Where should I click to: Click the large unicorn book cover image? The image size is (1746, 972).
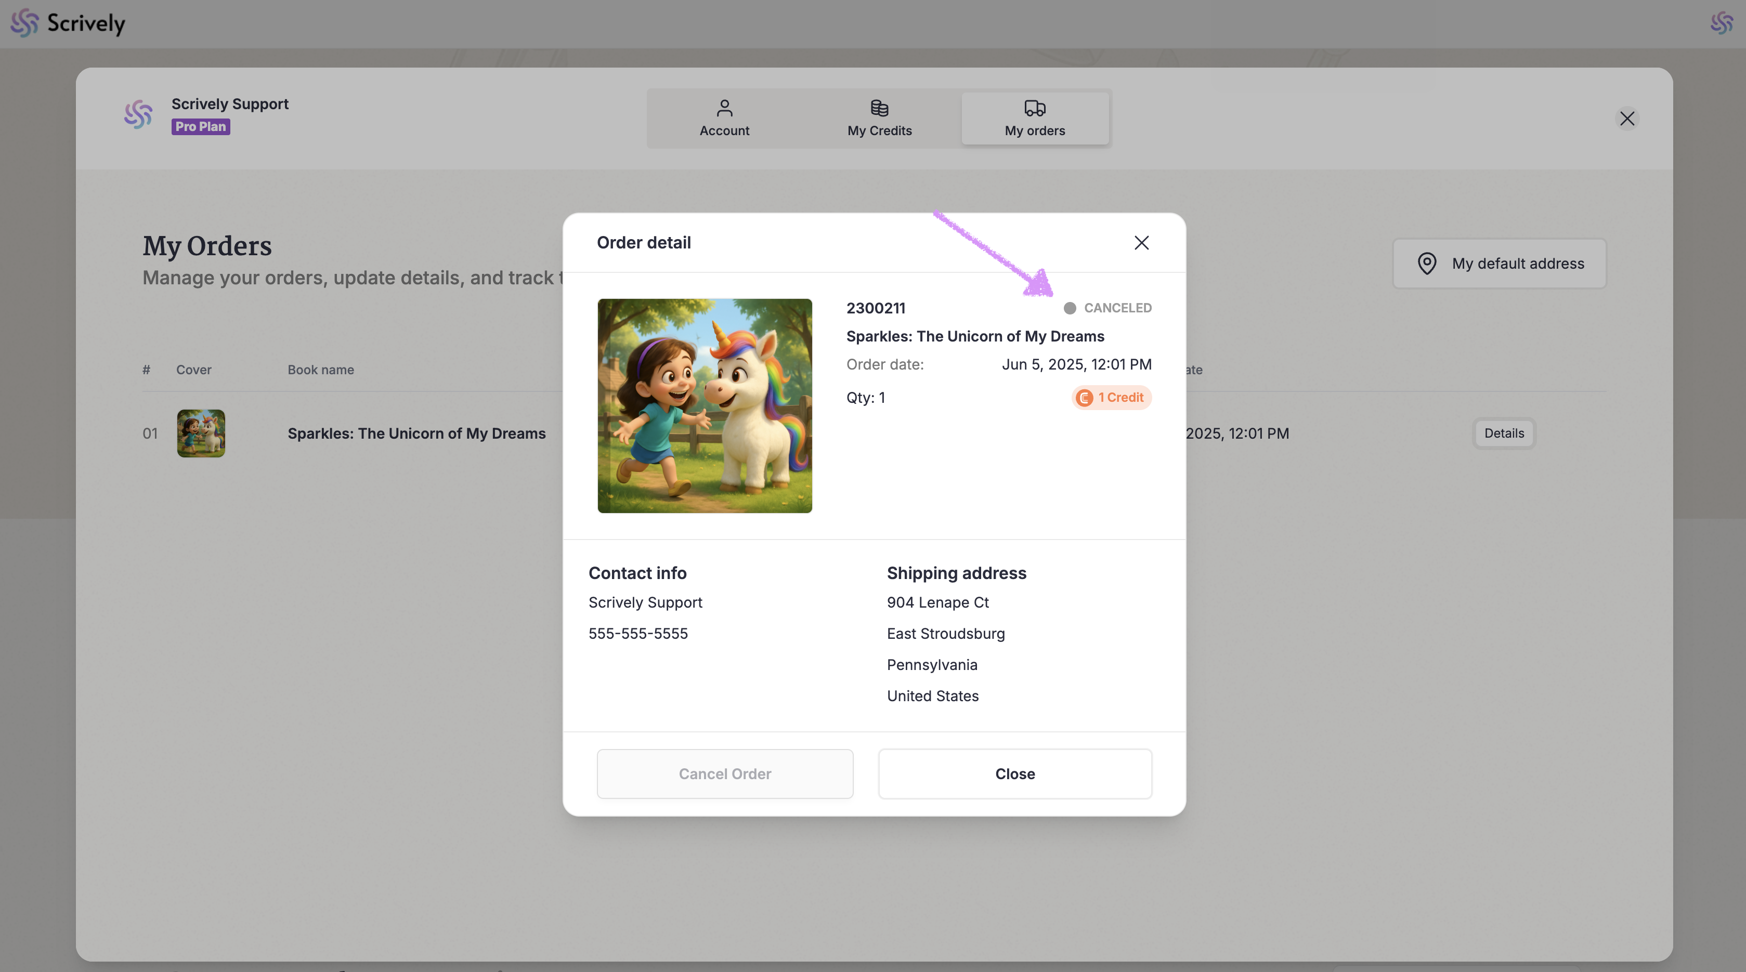coord(704,406)
